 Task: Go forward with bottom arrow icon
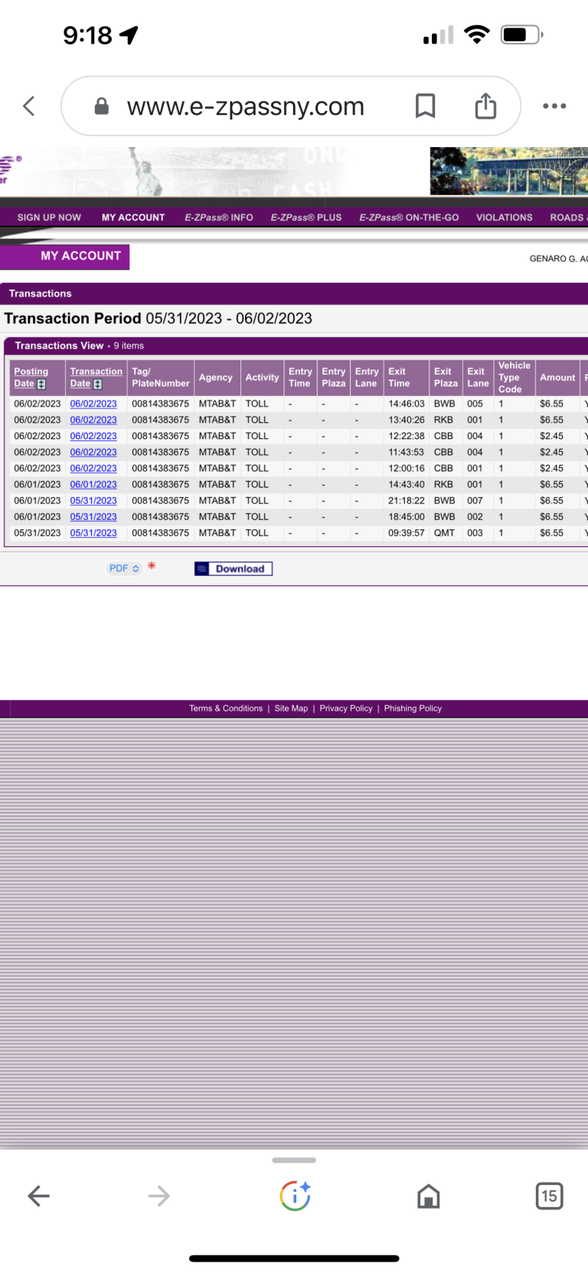pyautogui.click(x=159, y=1196)
